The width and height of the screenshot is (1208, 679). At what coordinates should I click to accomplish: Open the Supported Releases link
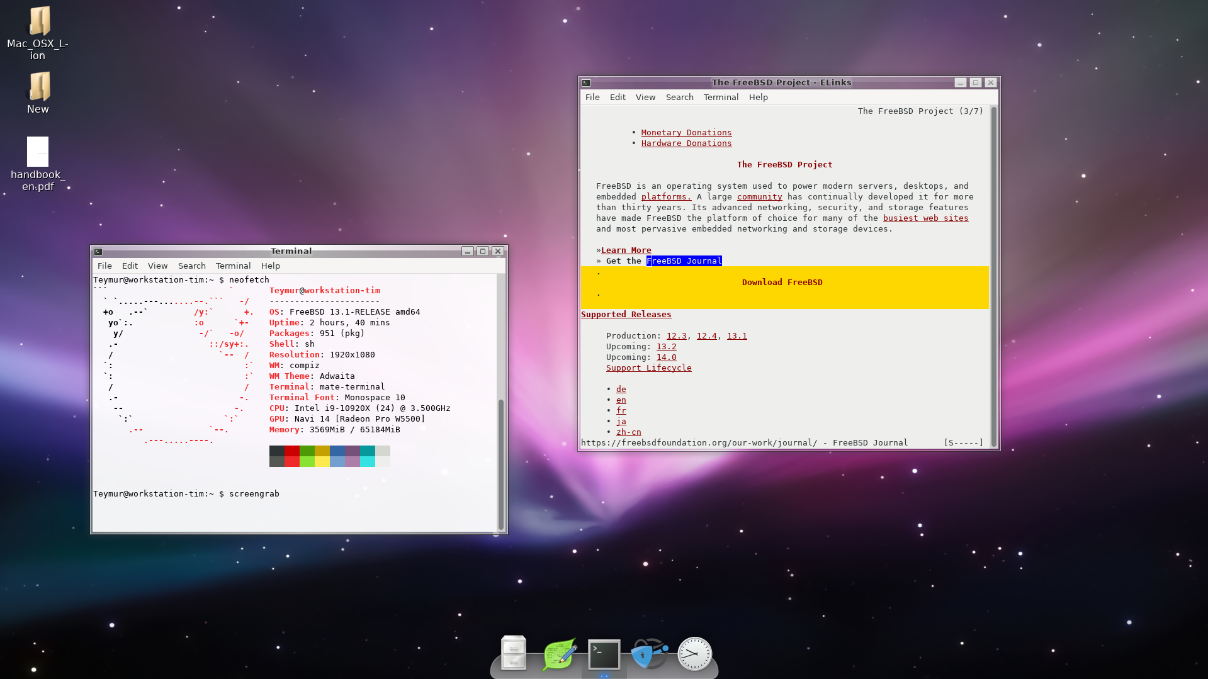[x=626, y=314]
